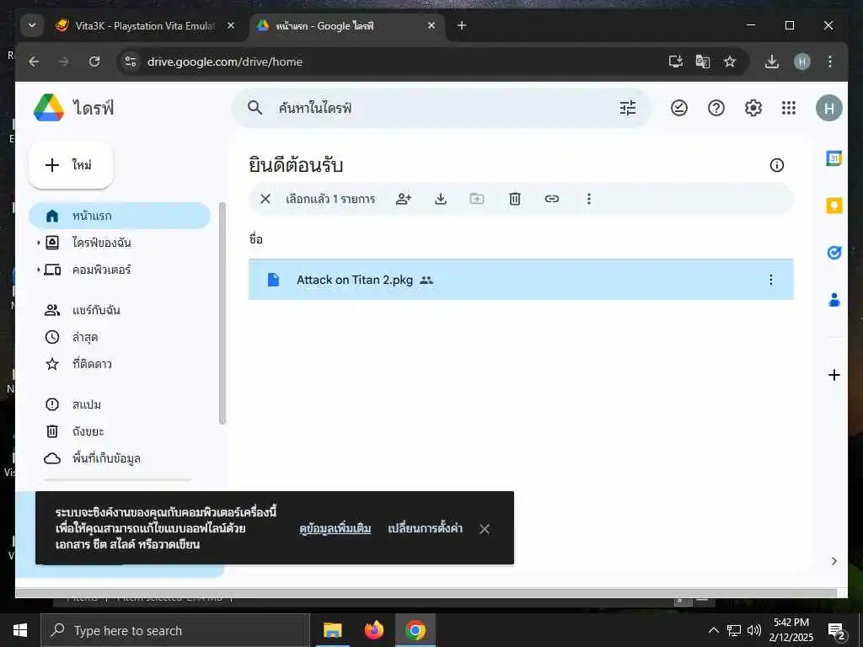This screenshot has width=863, height=647.
Task: Go to หน้าแรก (Home) in sidebar
Action: point(120,216)
